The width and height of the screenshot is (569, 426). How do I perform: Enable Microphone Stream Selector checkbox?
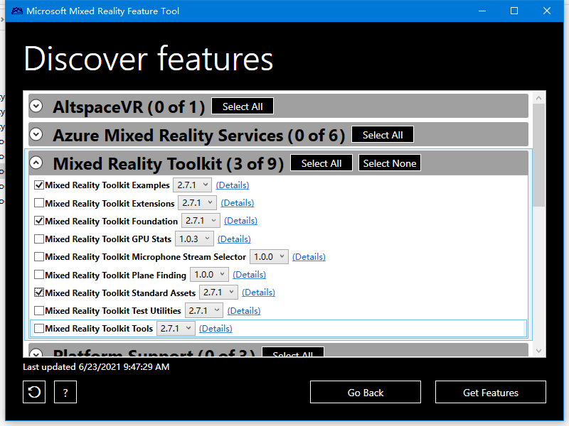point(39,256)
